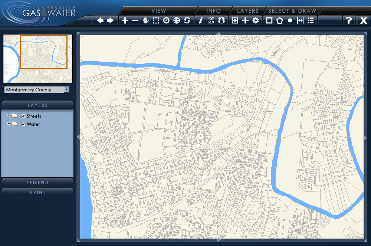
Task: Select the Identify info tool
Action: [201, 20]
